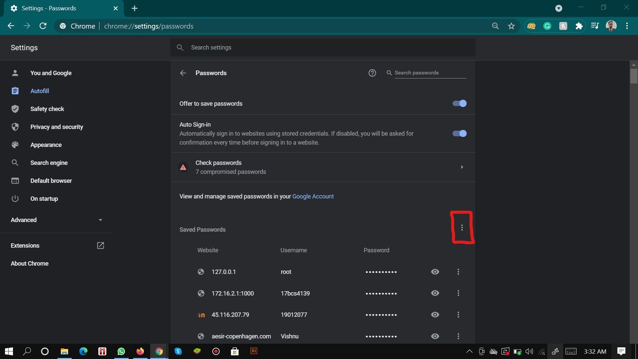Image resolution: width=638 pixels, height=359 pixels.
Task: Toggle the Auto Sign-in switch
Action: [460, 133]
